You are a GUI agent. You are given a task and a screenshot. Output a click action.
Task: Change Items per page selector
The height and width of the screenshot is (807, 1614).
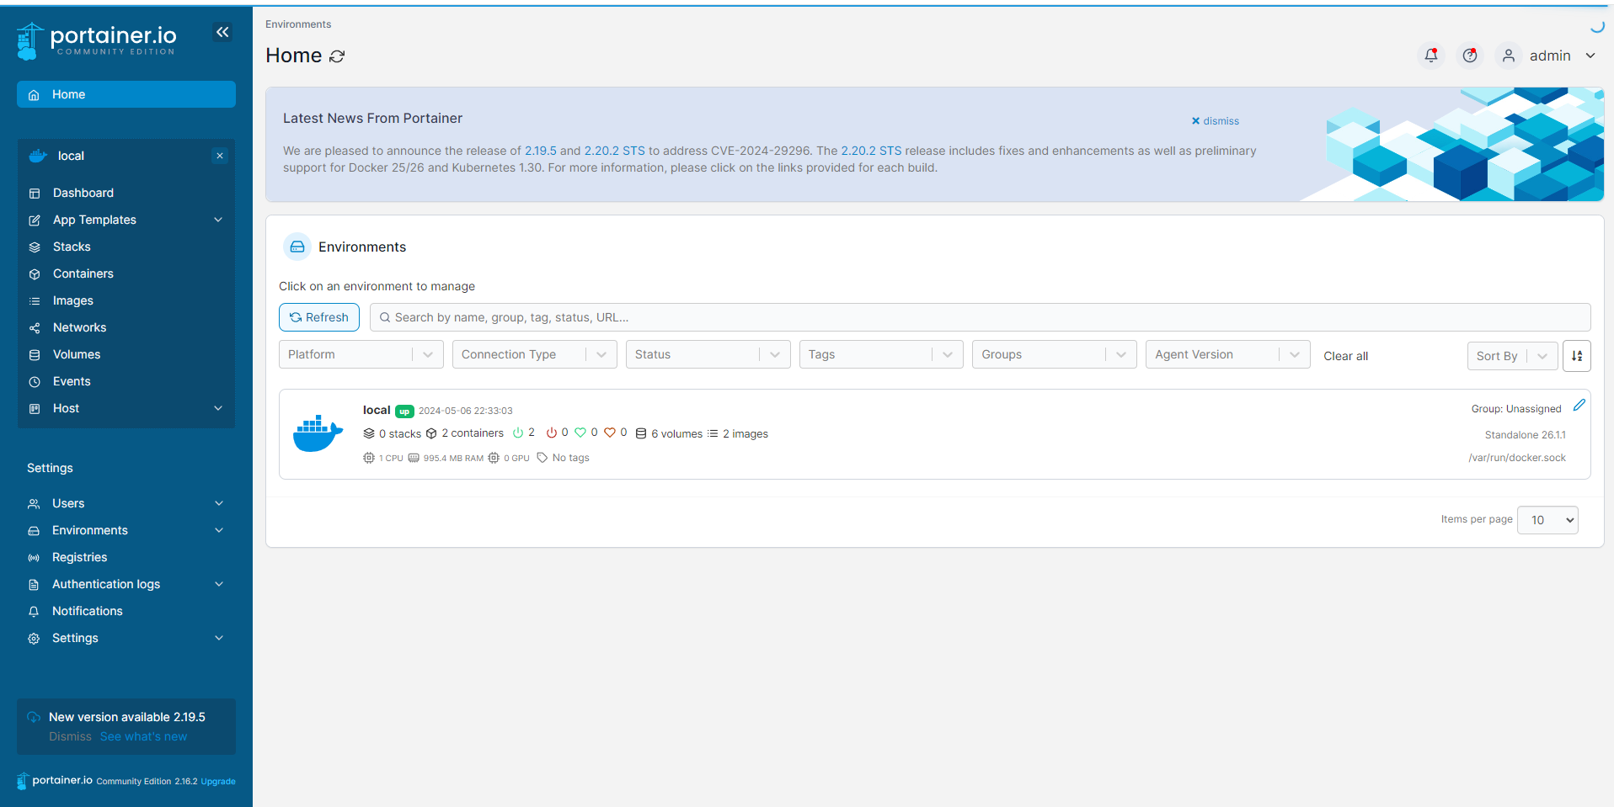(1548, 520)
